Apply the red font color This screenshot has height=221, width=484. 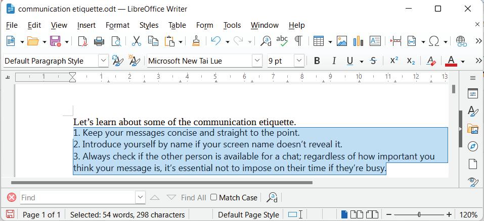tap(451, 61)
